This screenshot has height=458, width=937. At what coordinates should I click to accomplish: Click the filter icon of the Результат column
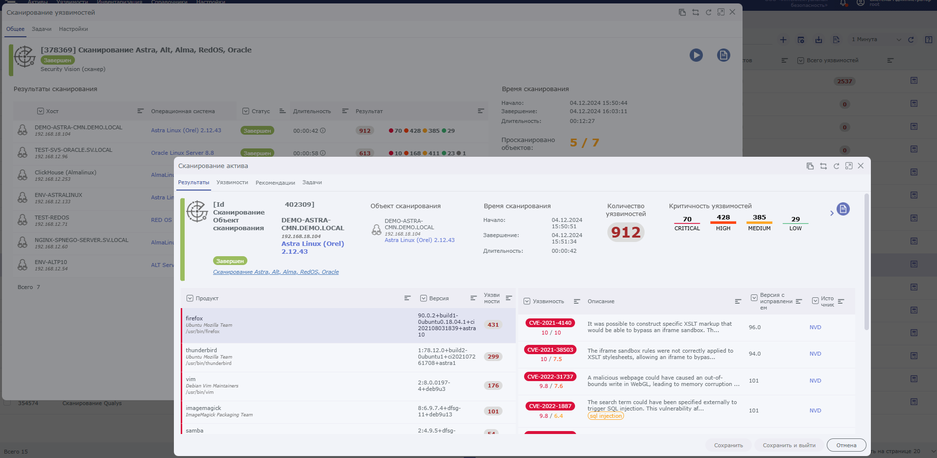481,111
